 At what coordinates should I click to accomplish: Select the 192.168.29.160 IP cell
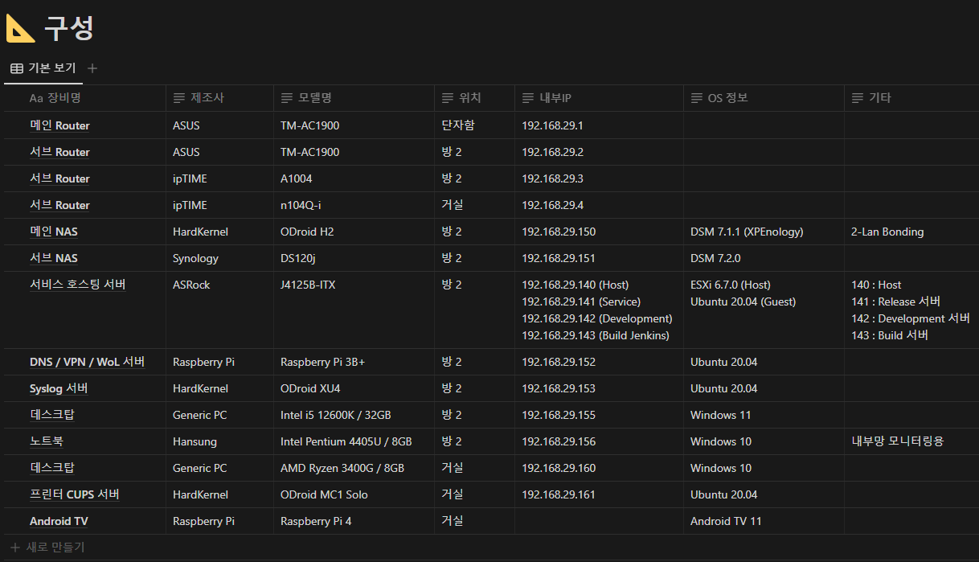pos(599,467)
